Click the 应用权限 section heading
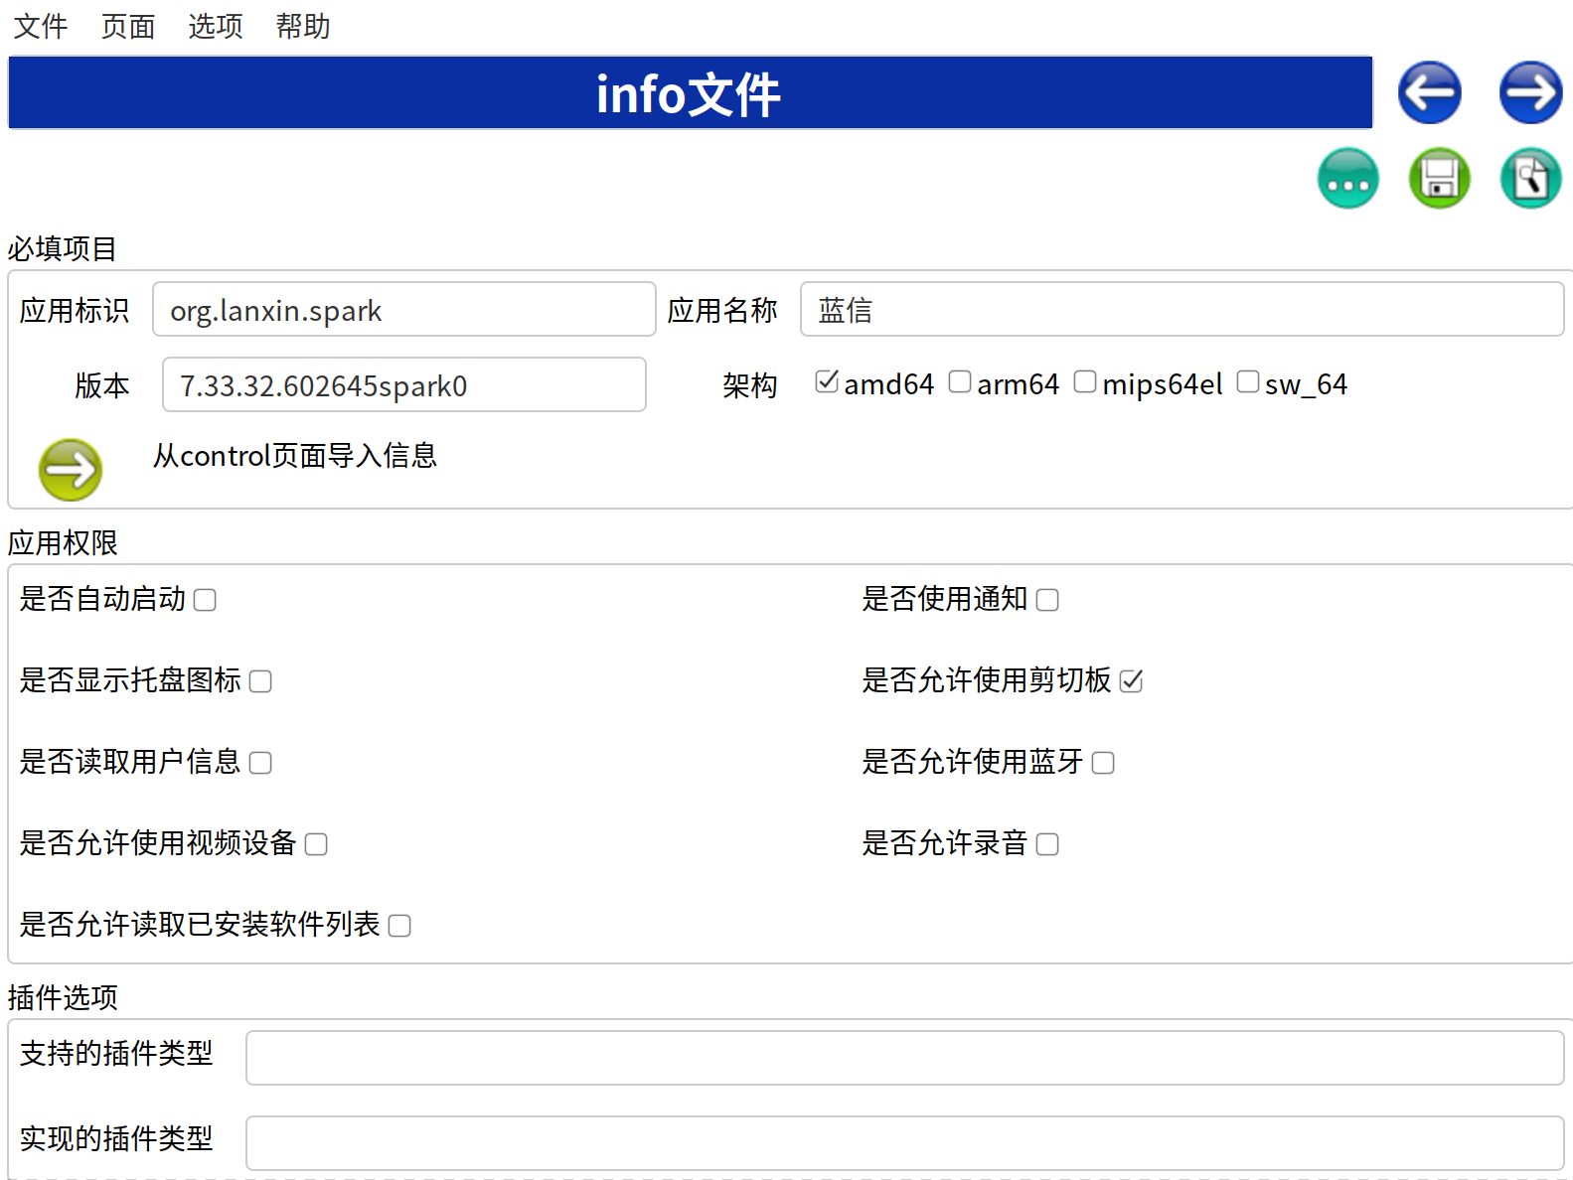Viewport: 1573px width, 1180px height. [63, 543]
